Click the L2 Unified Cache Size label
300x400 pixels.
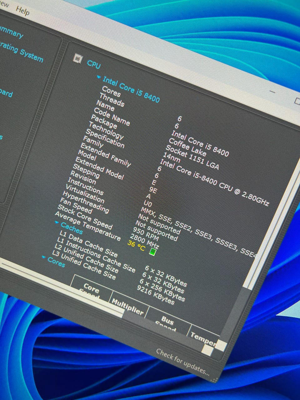click(86, 258)
